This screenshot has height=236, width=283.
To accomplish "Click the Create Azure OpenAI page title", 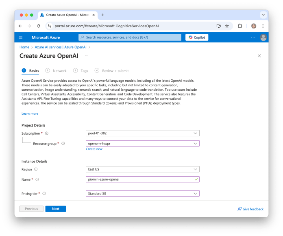I will 49,56.
